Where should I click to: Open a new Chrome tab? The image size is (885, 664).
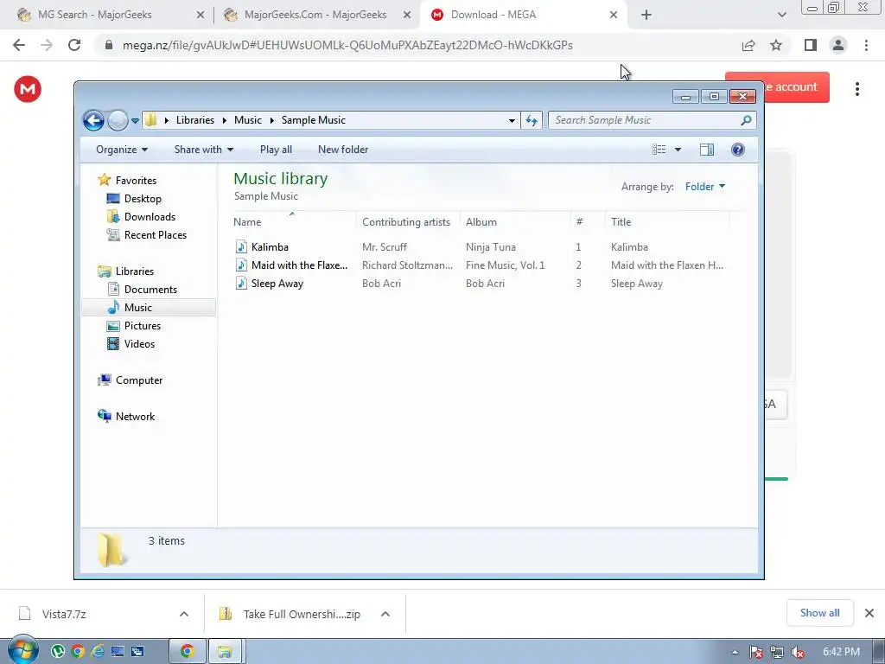pos(646,15)
